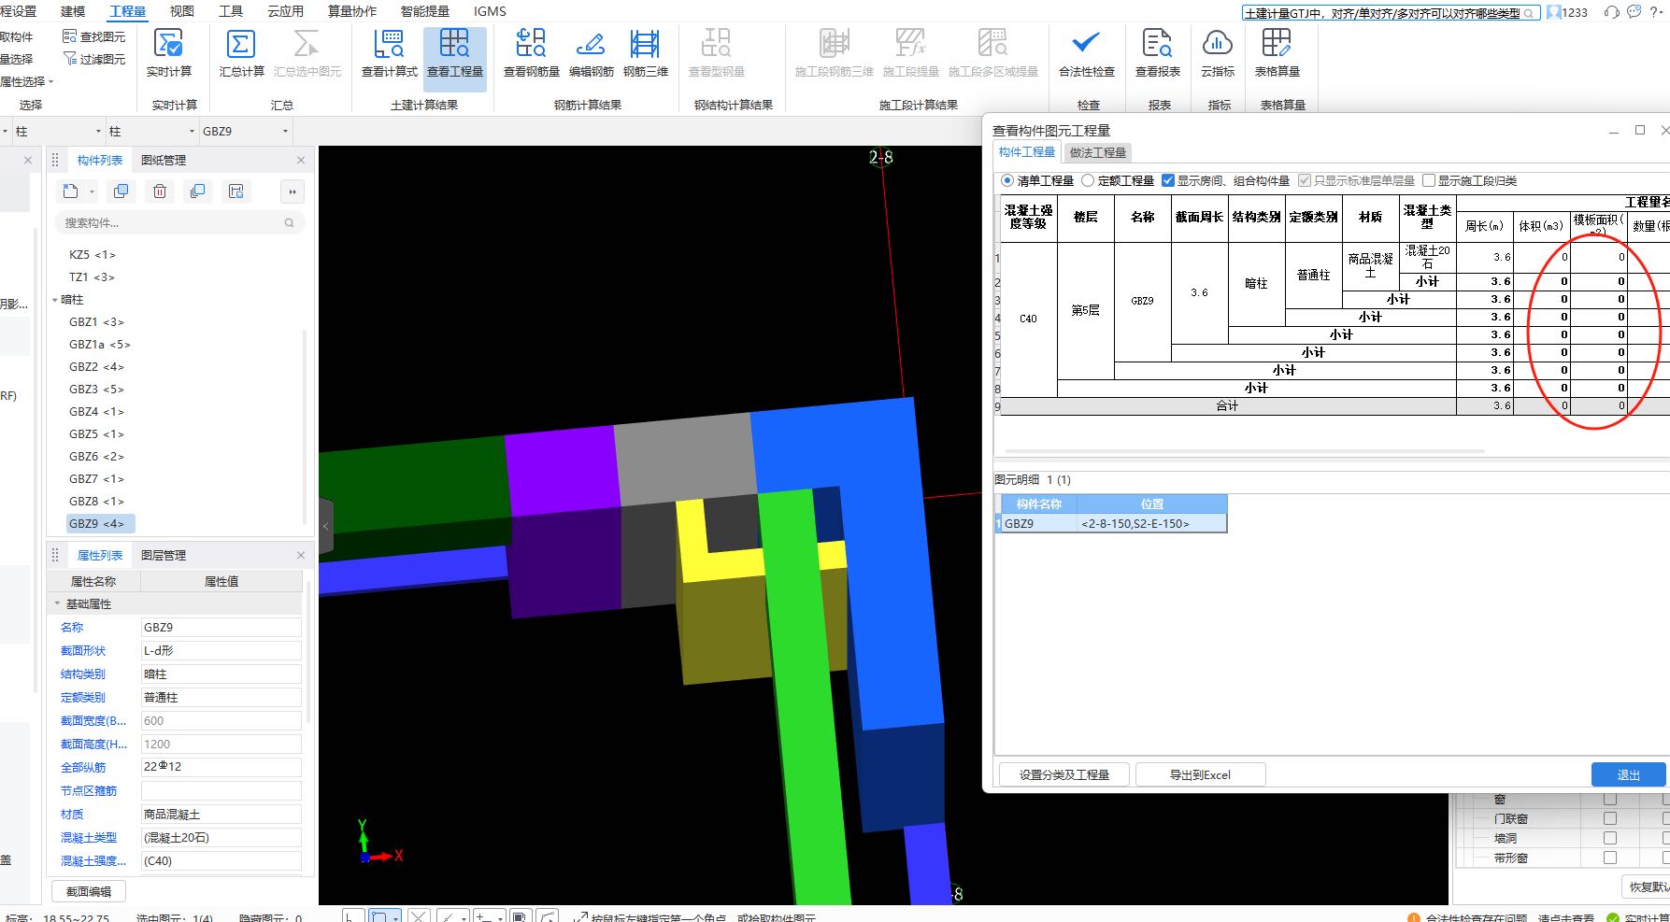Click 截面形状 property link
1670x922 pixels.
click(x=83, y=651)
